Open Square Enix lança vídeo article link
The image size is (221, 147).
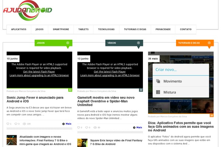coord(116,142)
